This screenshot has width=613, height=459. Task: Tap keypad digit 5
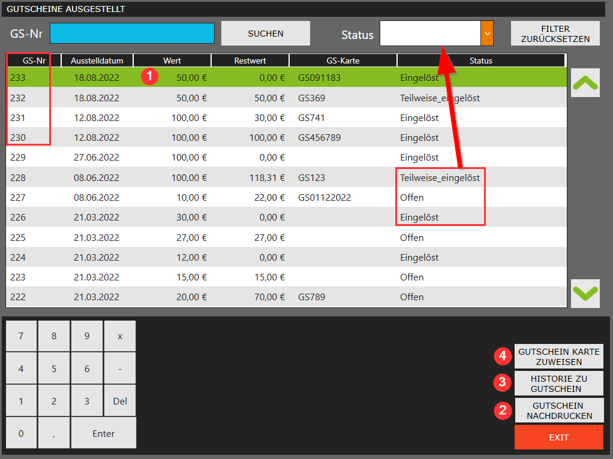click(x=54, y=369)
